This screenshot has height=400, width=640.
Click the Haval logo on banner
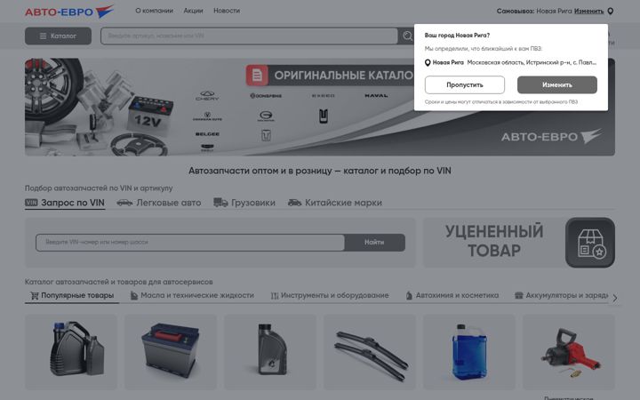(376, 95)
